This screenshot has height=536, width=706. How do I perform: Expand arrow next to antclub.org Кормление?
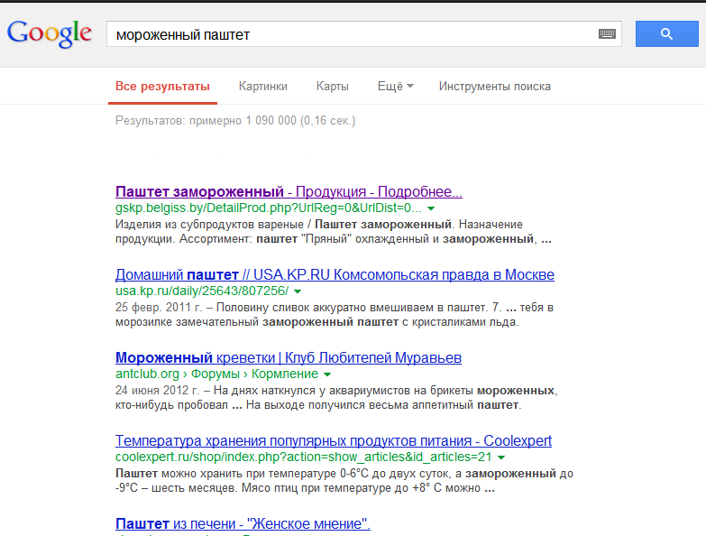tap(327, 374)
